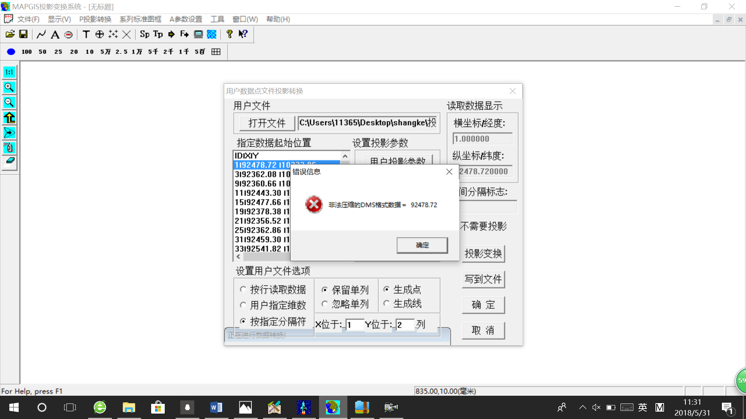
Task: Open the 显示(V) menu
Action: 59,19
